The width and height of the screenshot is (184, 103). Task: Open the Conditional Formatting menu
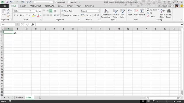point(106,13)
